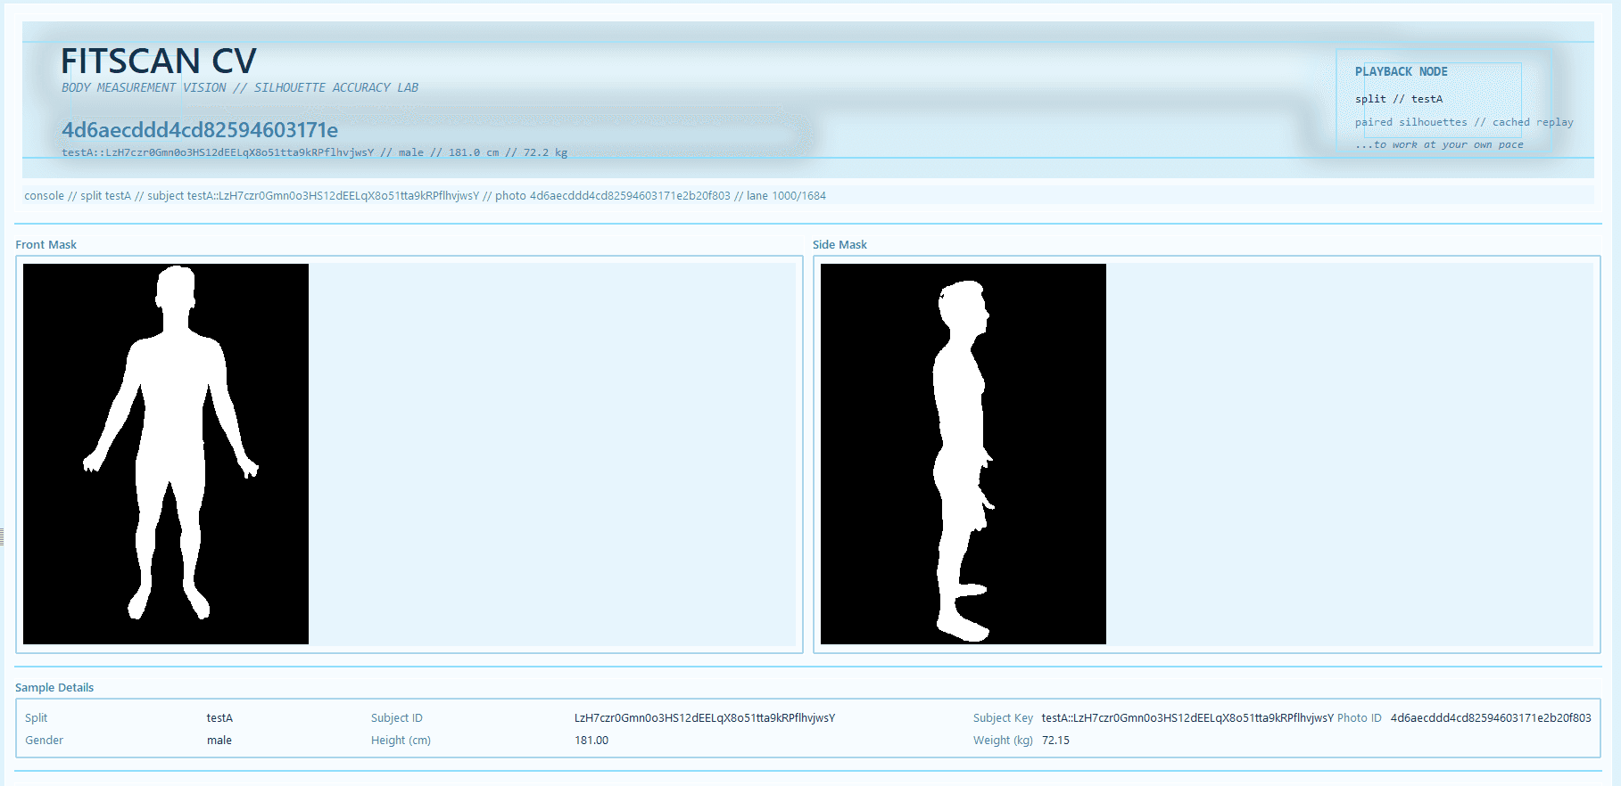1621x786 pixels.
Task: Select Subject ID value LzH7czr0Gmn0o3HS12dEELqX8o51tta9kRPflhvjwsY
Action: tap(705, 717)
